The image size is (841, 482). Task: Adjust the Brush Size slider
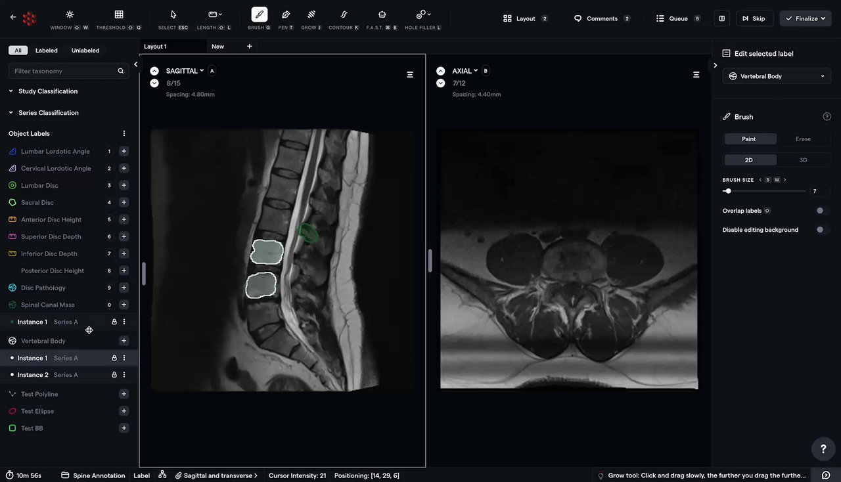(x=764, y=191)
